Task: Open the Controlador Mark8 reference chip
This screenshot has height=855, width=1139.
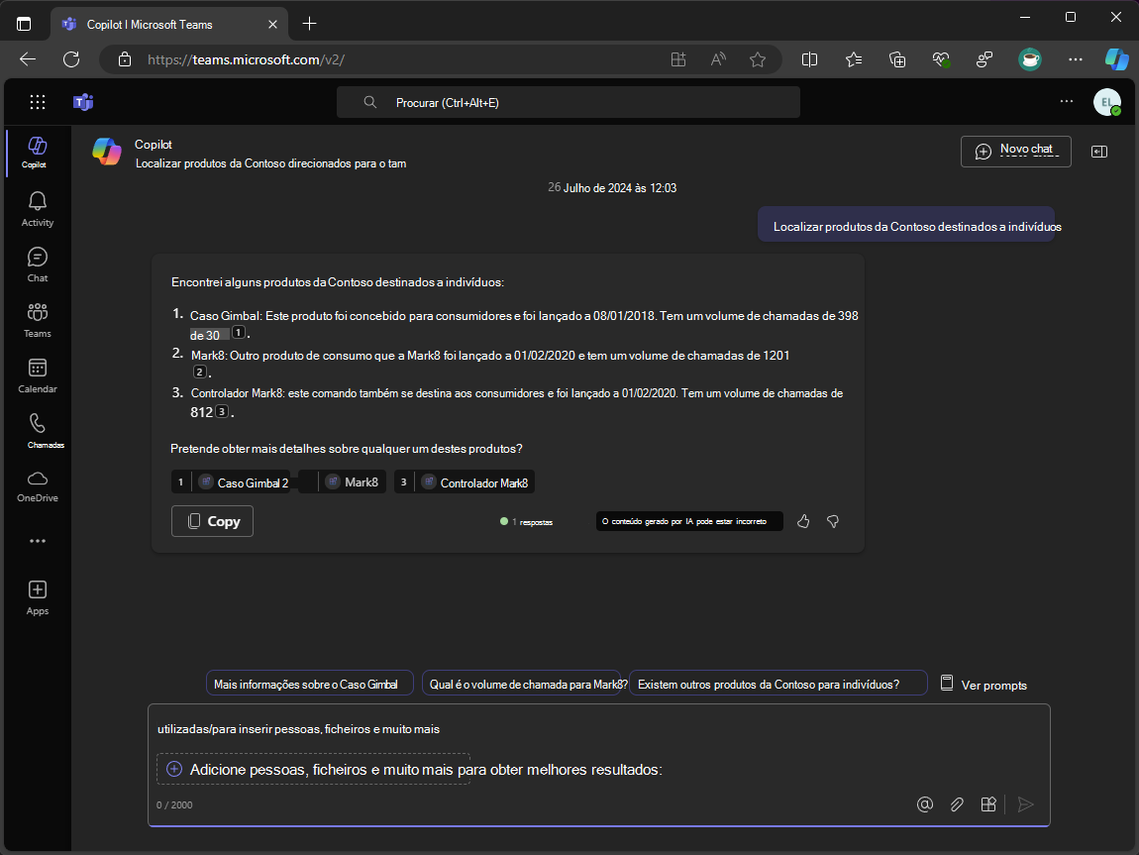Action: click(x=465, y=482)
